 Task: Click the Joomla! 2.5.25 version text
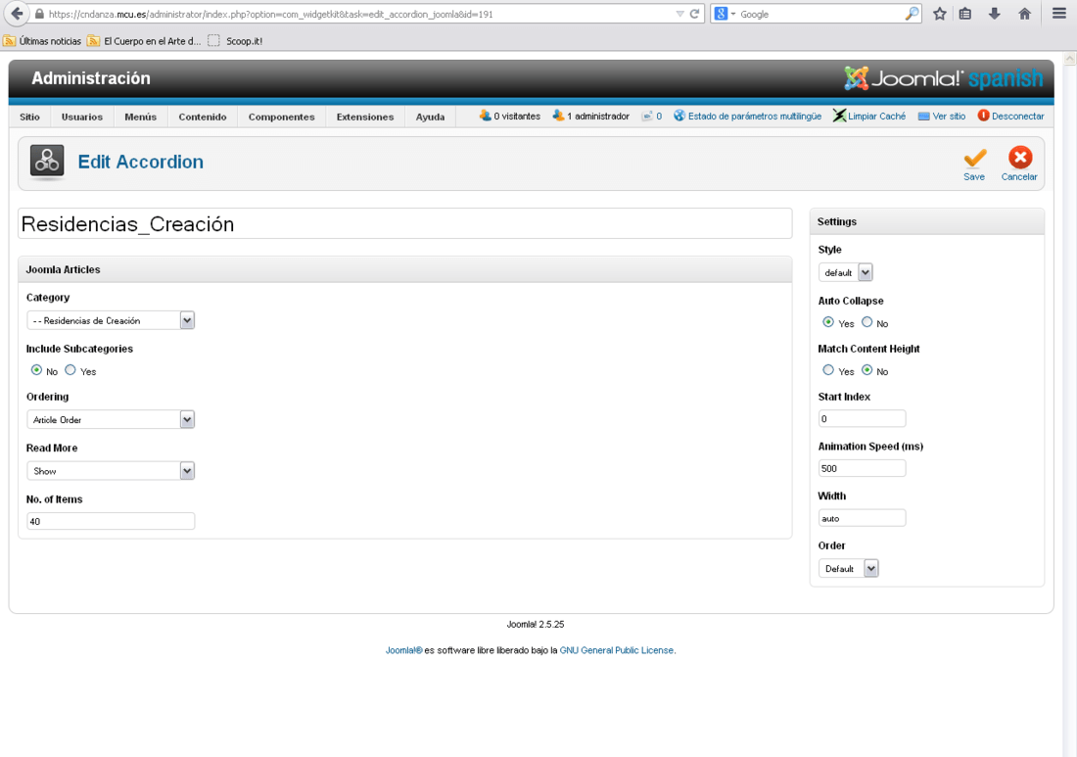536,625
